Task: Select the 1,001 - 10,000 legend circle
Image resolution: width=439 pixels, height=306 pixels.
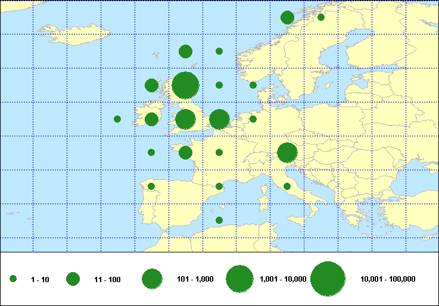Action: [240, 279]
